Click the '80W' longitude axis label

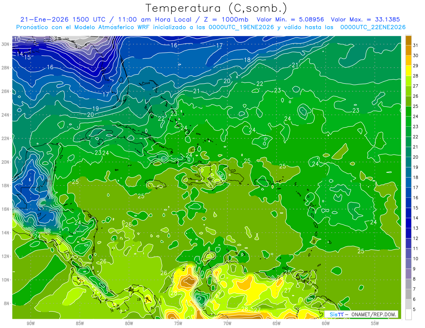129,323
